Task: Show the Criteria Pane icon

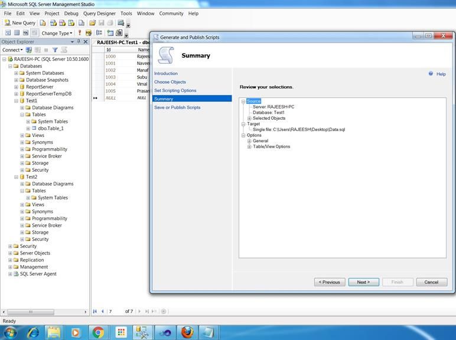Action: [17, 33]
